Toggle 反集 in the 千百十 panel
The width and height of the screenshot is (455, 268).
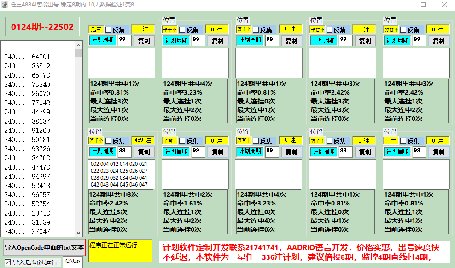coord(182,141)
